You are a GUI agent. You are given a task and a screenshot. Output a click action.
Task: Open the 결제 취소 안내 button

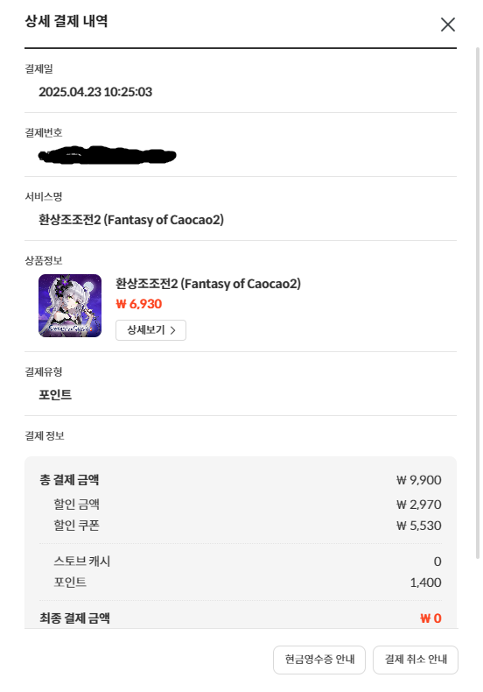416,660
